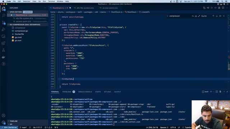Toggle Use Regular Expression in the find widget
This screenshot has height=129, width=230.
[x=199, y=16]
